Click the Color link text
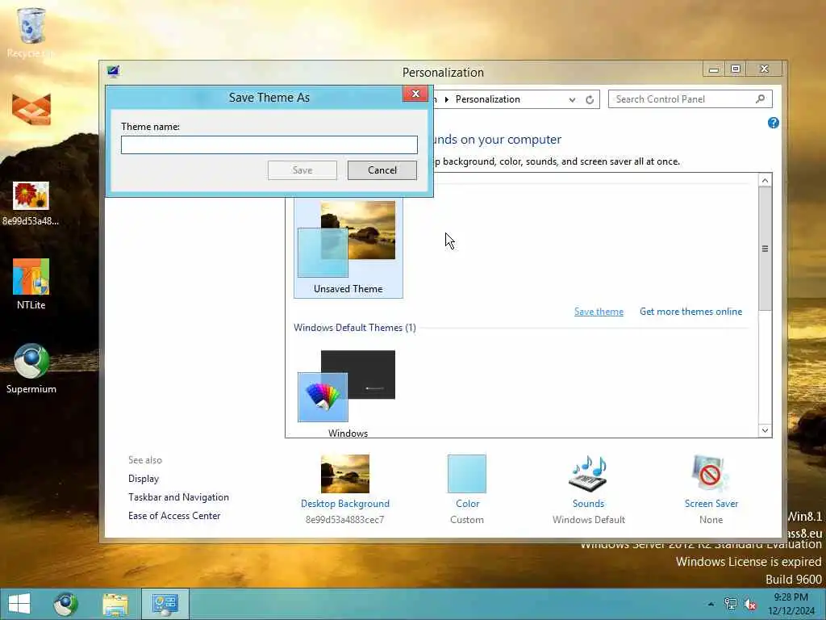 pyautogui.click(x=467, y=504)
